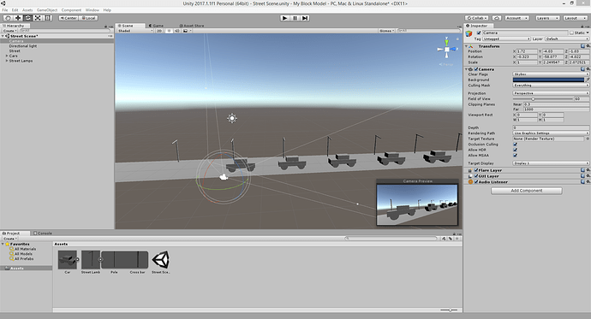This screenshot has height=319, width=591.
Task: Select the Rect transform tool
Action: [47, 18]
